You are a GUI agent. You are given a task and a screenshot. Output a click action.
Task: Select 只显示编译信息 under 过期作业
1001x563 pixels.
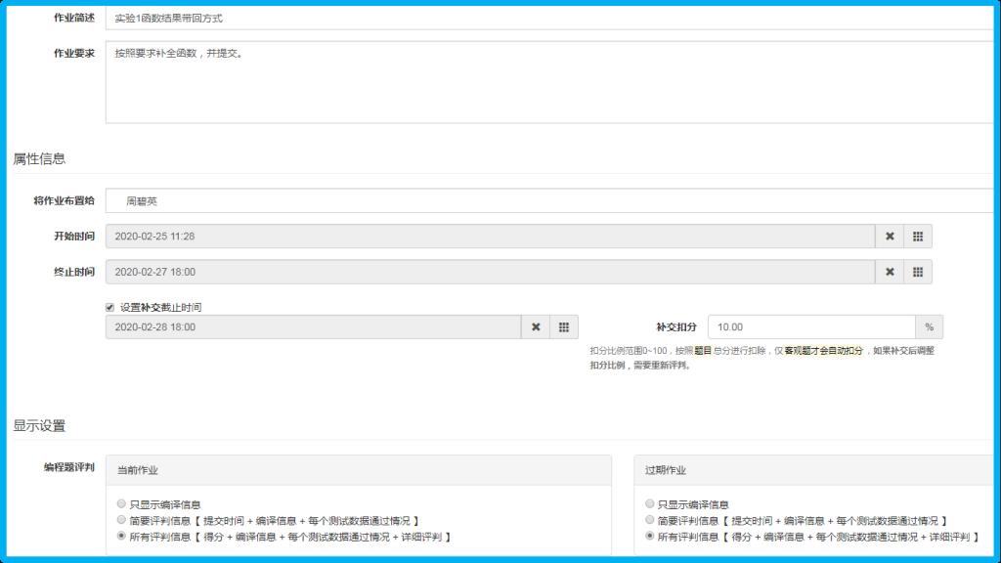click(x=650, y=504)
